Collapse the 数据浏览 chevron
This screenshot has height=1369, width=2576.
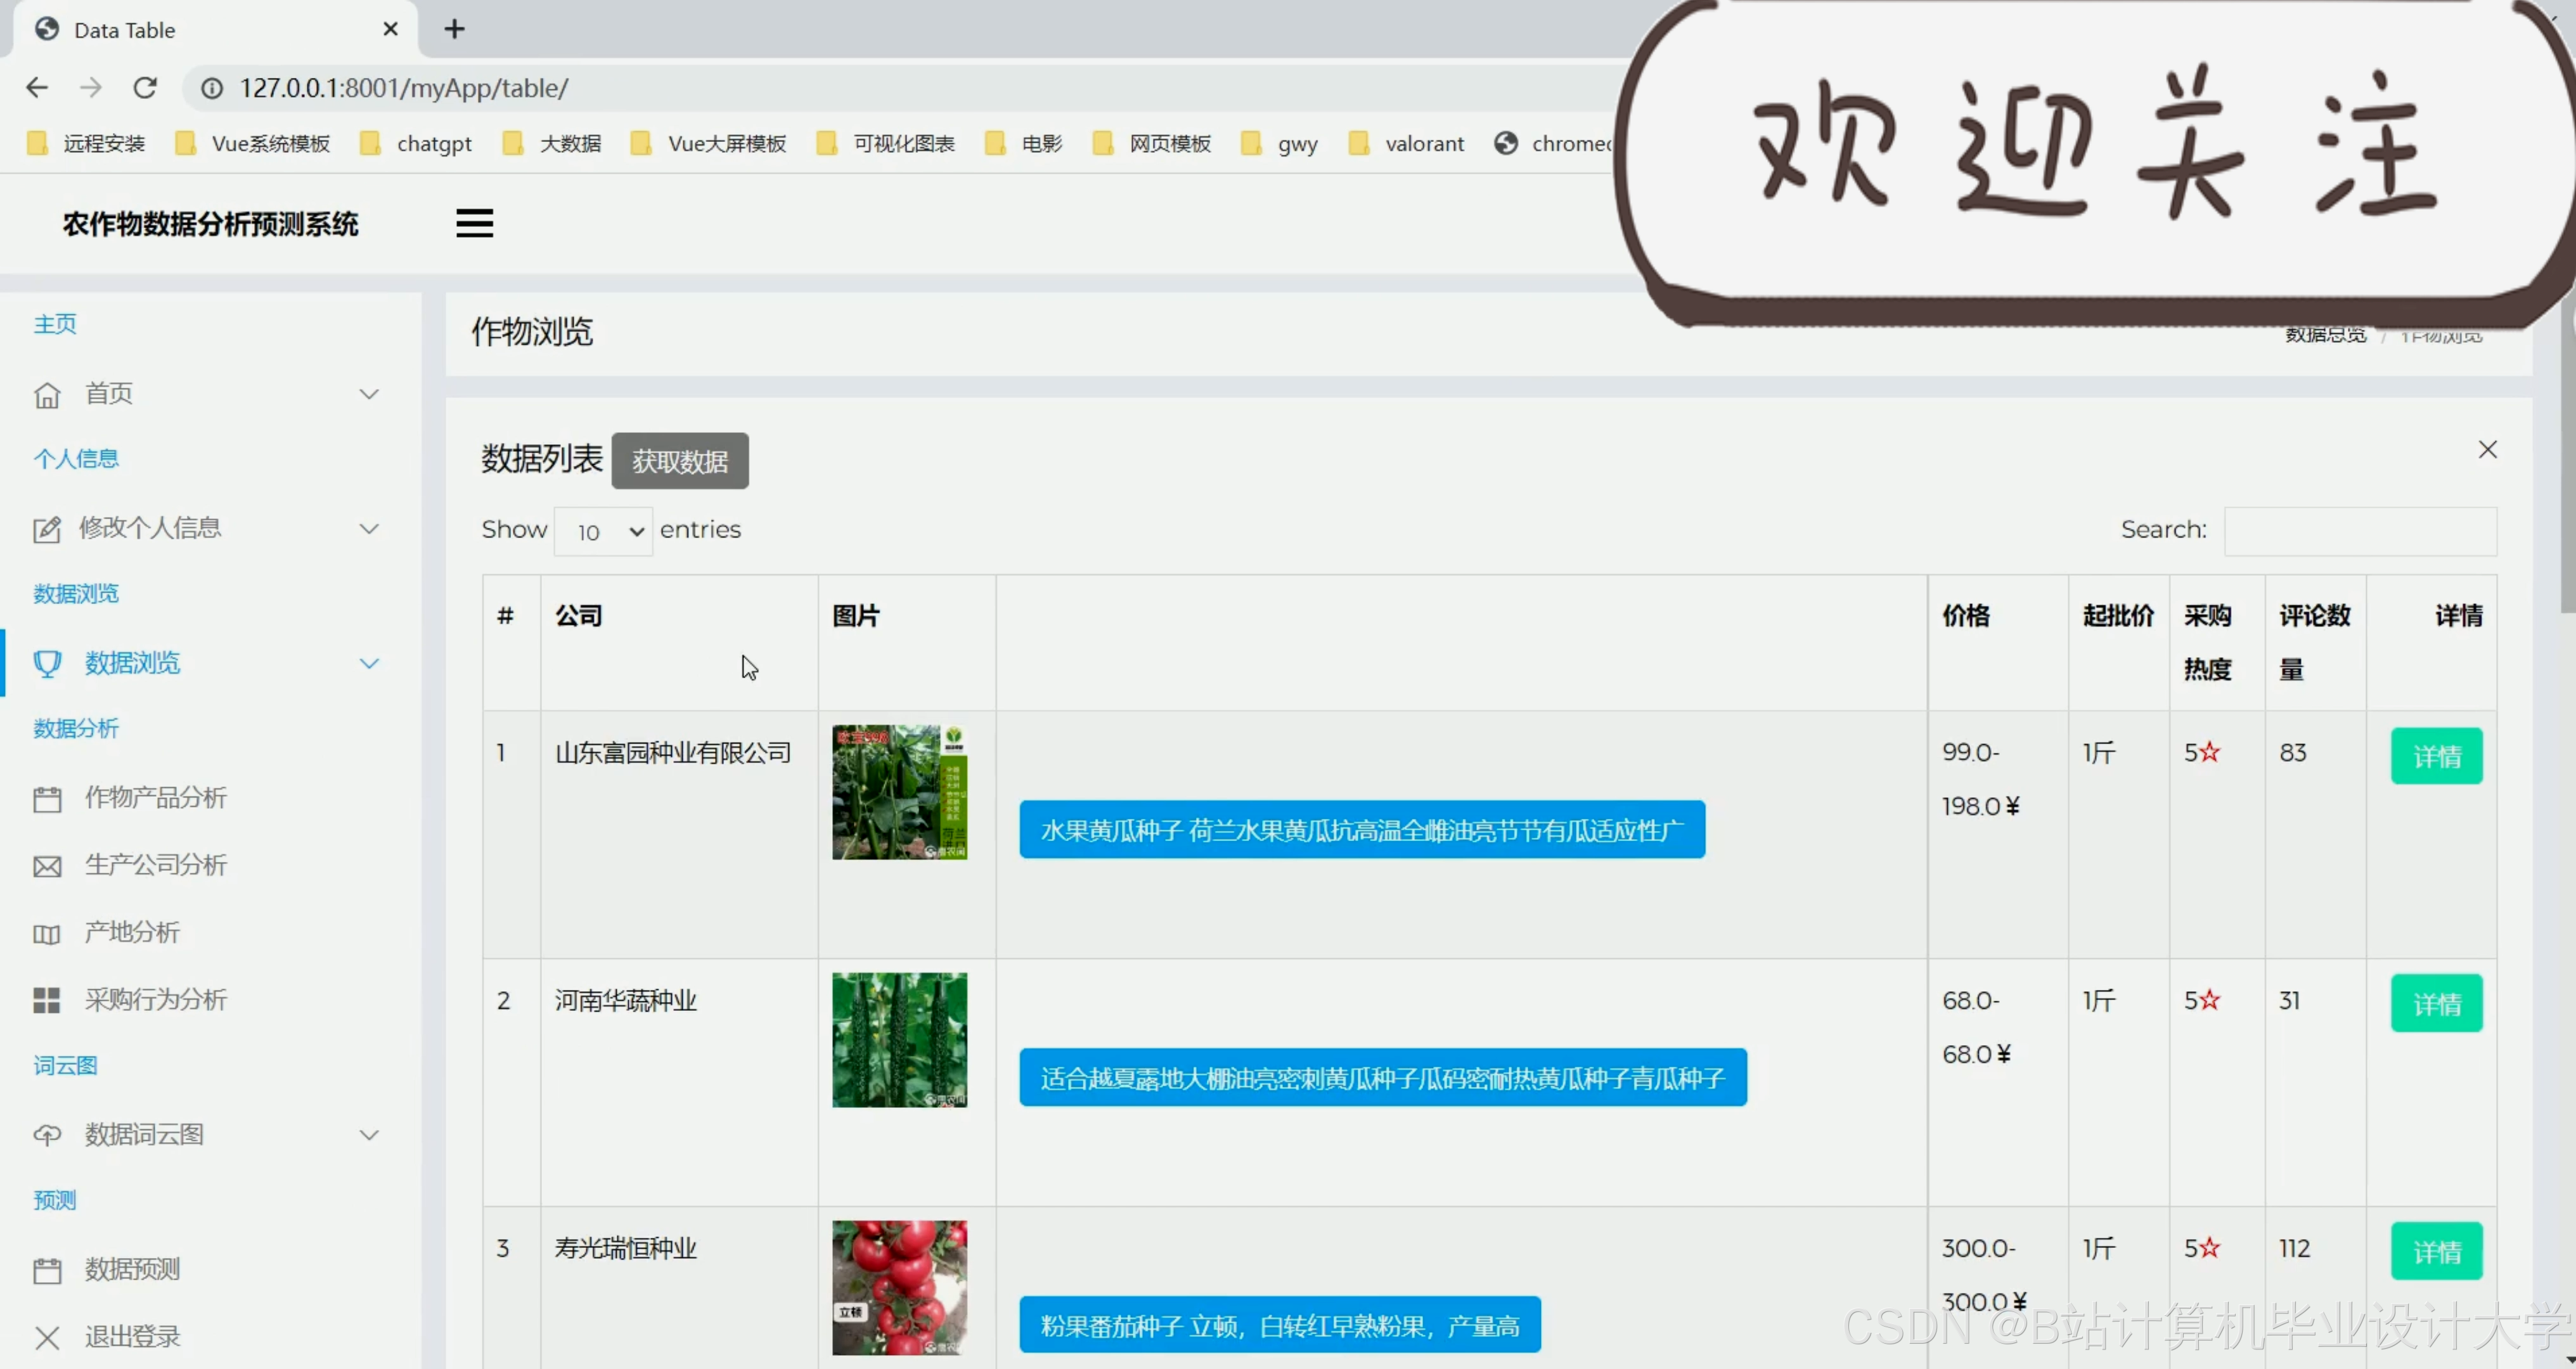coord(369,663)
